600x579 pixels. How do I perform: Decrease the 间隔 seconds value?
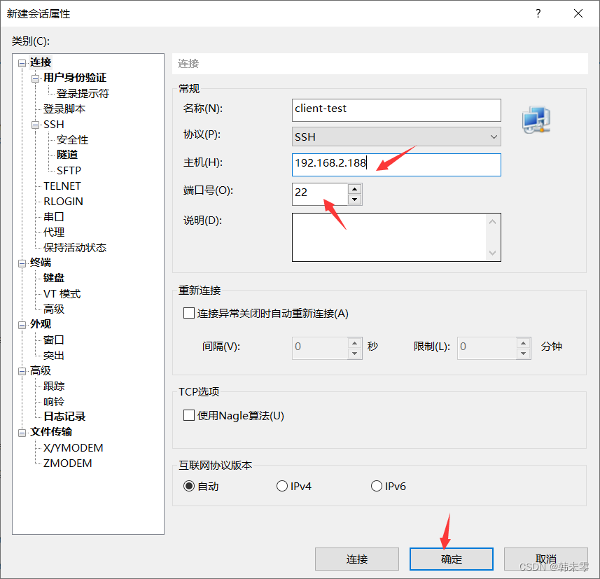pos(355,354)
